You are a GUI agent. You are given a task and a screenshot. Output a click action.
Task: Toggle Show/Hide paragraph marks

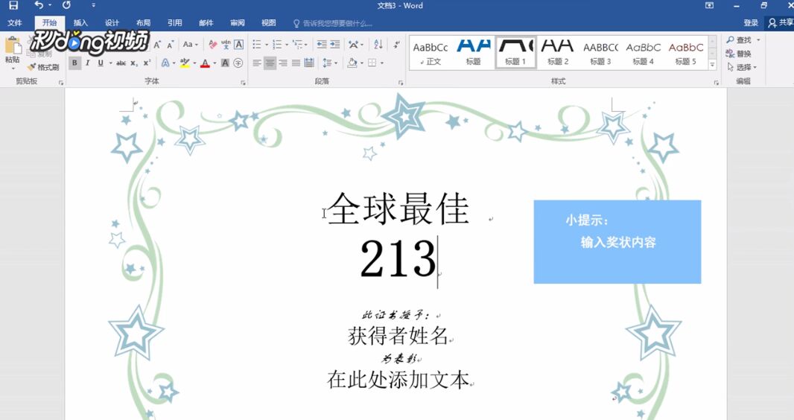396,45
